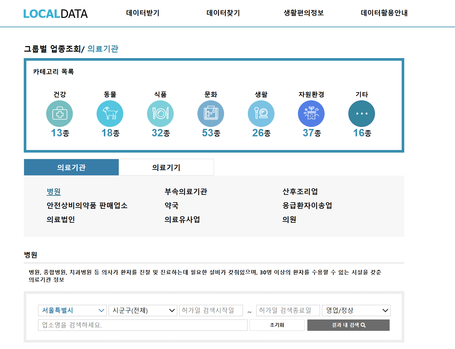Open the 데이터받기 menu
455x349 pixels.
[143, 13]
